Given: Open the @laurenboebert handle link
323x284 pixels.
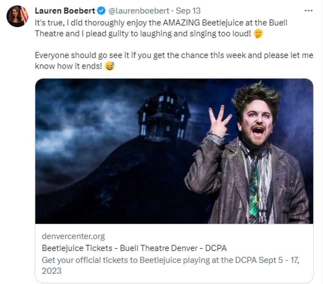Looking at the screenshot, I should pyautogui.click(x=139, y=11).
